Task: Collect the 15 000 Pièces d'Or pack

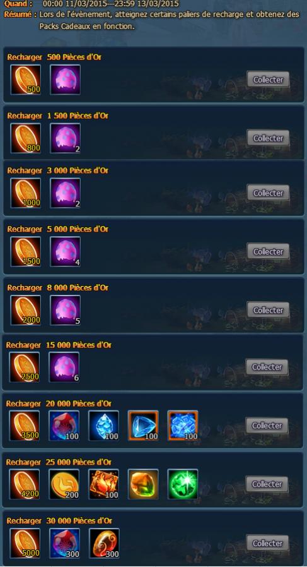Action: tap(267, 367)
